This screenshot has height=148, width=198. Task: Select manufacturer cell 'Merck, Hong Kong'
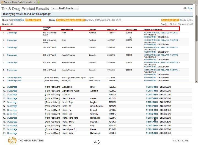coord(70,118)
